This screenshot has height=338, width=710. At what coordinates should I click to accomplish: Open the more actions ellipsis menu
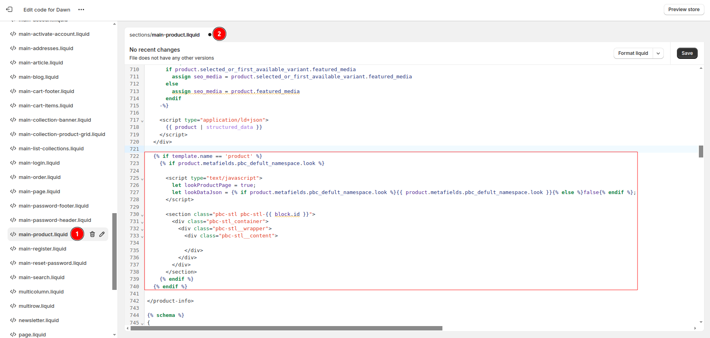[81, 10]
